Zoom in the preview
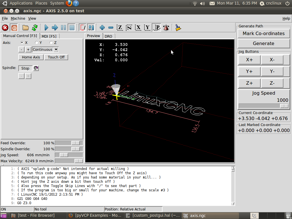Viewport: 292px width, 219px height. [x=102, y=28]
